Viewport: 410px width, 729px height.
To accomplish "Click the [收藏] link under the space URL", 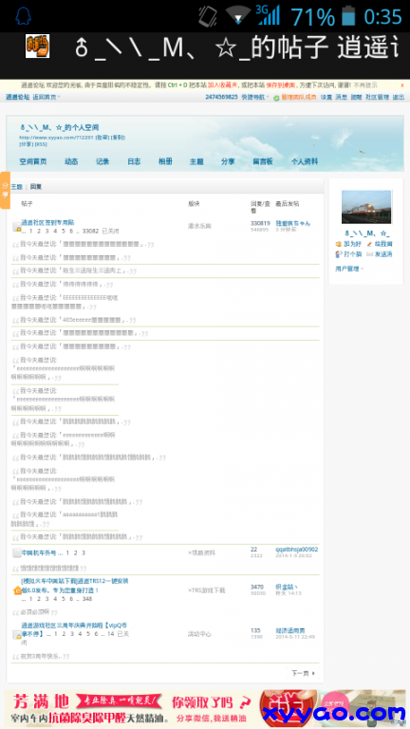I will tap(102, 138).
